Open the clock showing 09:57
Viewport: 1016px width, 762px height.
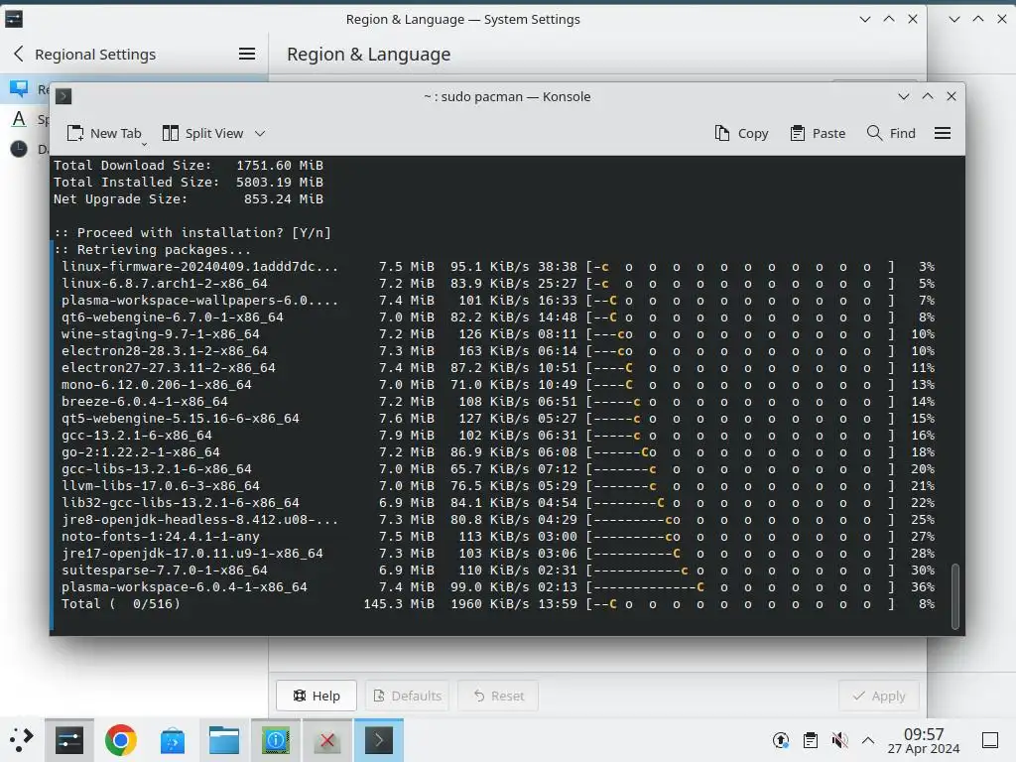924,740
